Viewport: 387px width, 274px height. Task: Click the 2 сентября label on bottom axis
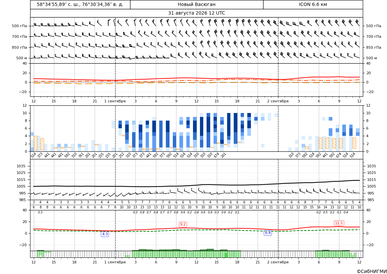point(278,262)
